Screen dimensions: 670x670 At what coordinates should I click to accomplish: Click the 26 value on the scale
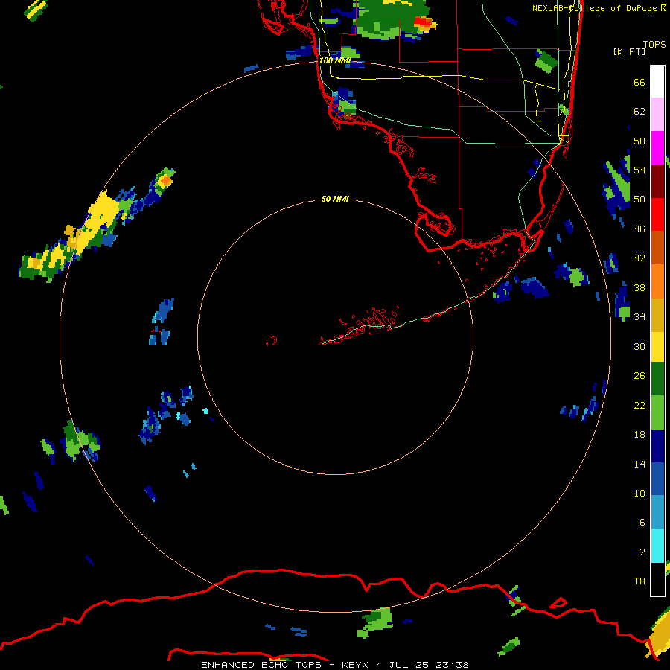(x=639, y=376)
